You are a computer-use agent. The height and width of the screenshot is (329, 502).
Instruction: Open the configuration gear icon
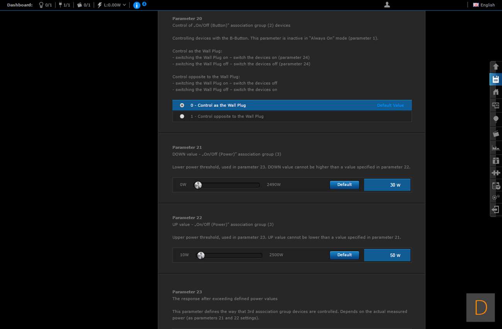(x=496, y=197)
